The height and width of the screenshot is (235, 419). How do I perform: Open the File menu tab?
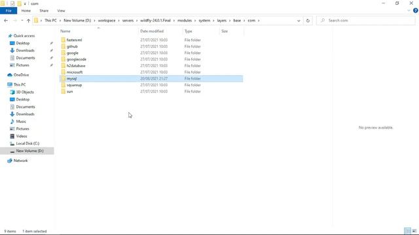click(9, 10)
